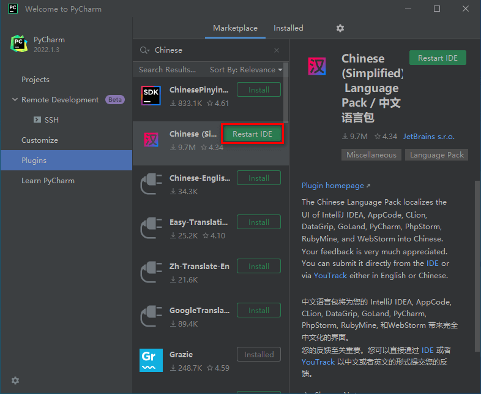Screen dimensions: 481x394
Task: Click the Zh-Translate-En plugin plug icon
Action: click(151, 272)
